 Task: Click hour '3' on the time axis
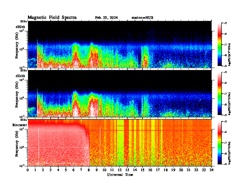coord(51,170)
